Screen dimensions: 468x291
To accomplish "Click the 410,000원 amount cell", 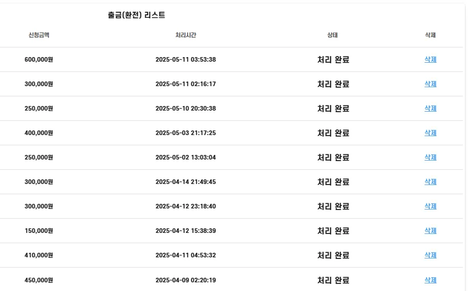I will point(39,255).
